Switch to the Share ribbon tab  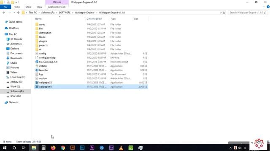[x=28, y=7]
